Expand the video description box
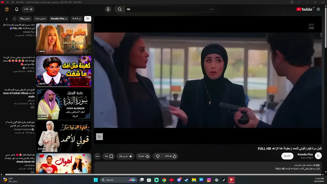The width and height of the screenshot is (327, 184). pyautogui.click(x=208, y=167)
